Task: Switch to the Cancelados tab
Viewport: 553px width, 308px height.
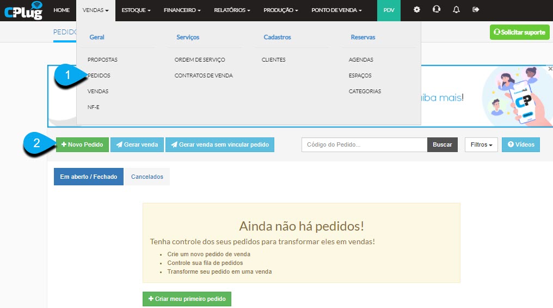Action: (x=147, y=177)
